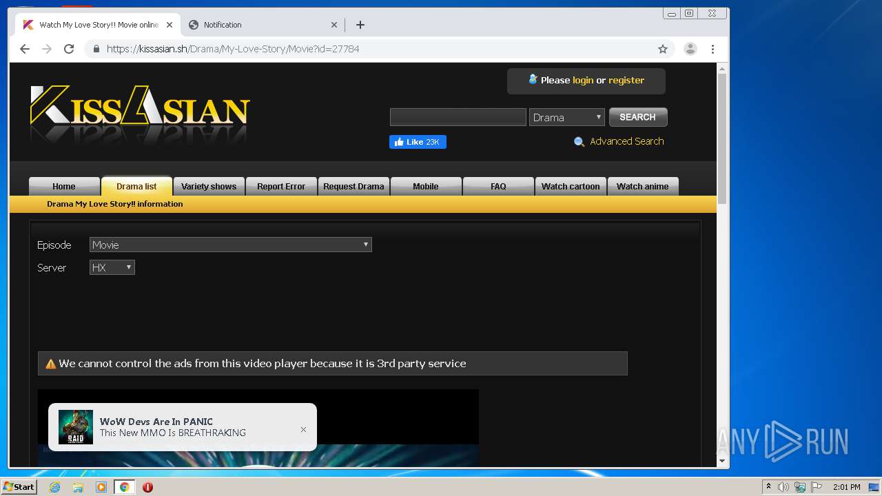Click the network tray icon
The height and width of the screenshot is (496, 882).
point(800,487)
